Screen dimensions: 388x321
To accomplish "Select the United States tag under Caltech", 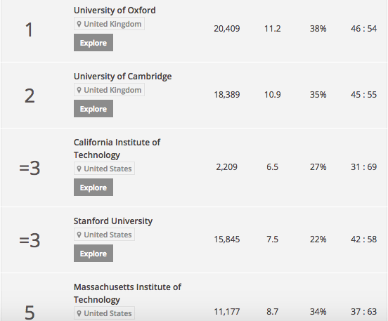I will [104, 169].
